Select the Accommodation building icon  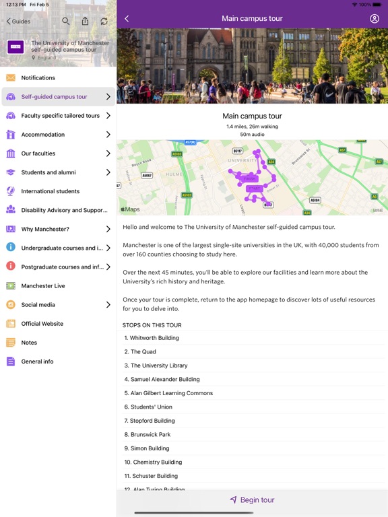(x=11, y=135)
